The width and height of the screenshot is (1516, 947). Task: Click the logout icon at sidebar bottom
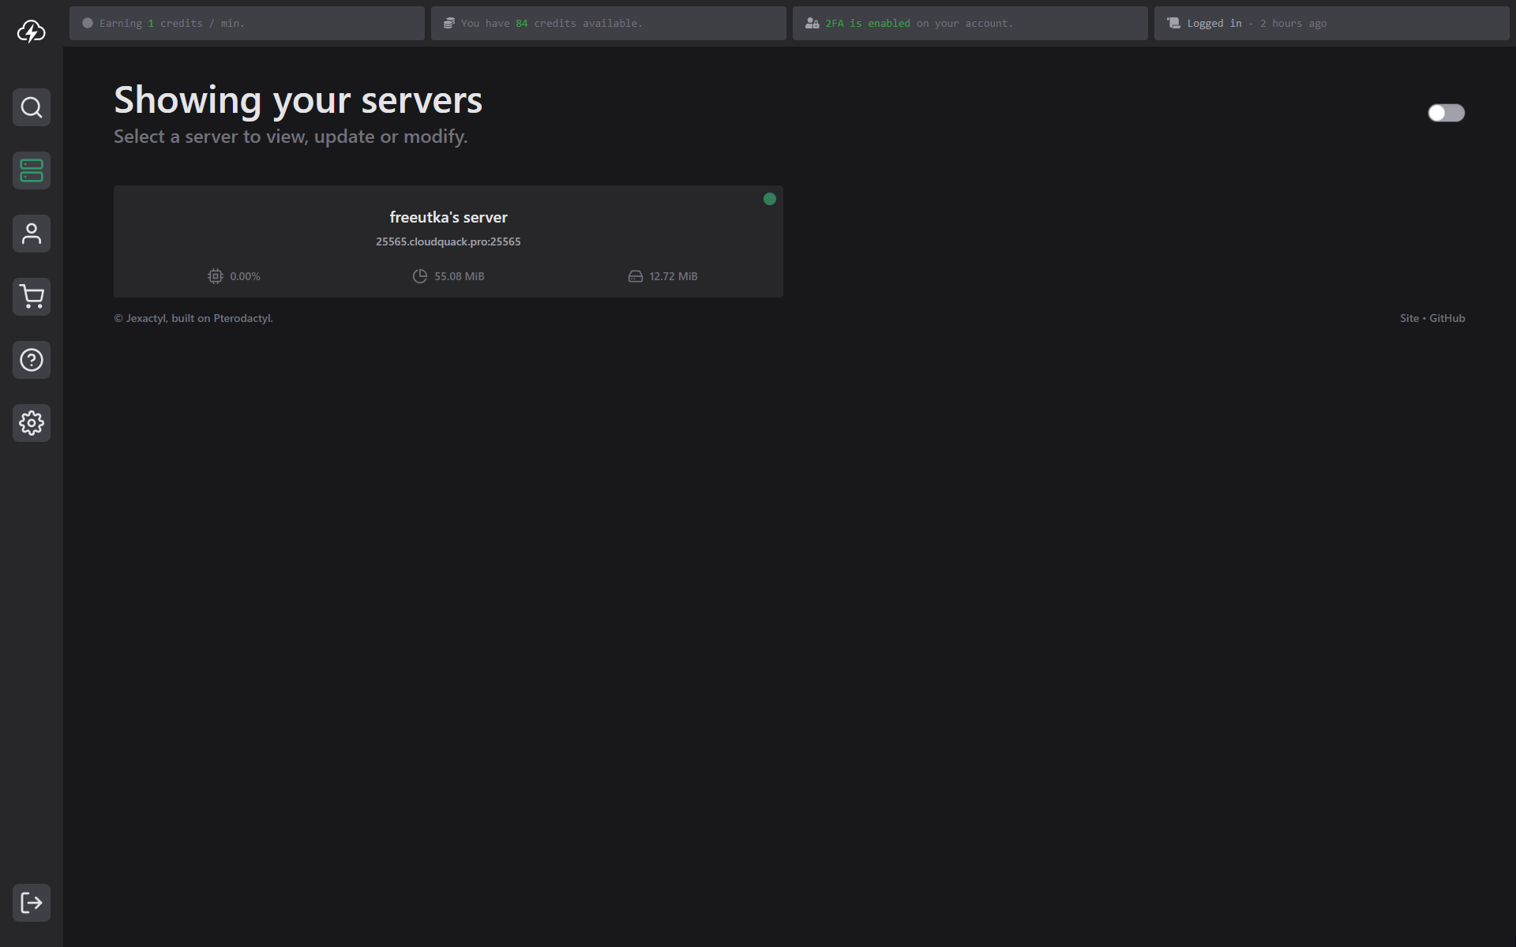pyautogui.click(x=32, y=903)
